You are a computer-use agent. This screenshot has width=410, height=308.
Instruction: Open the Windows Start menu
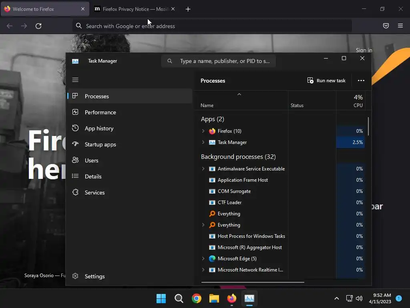(161, 298)
